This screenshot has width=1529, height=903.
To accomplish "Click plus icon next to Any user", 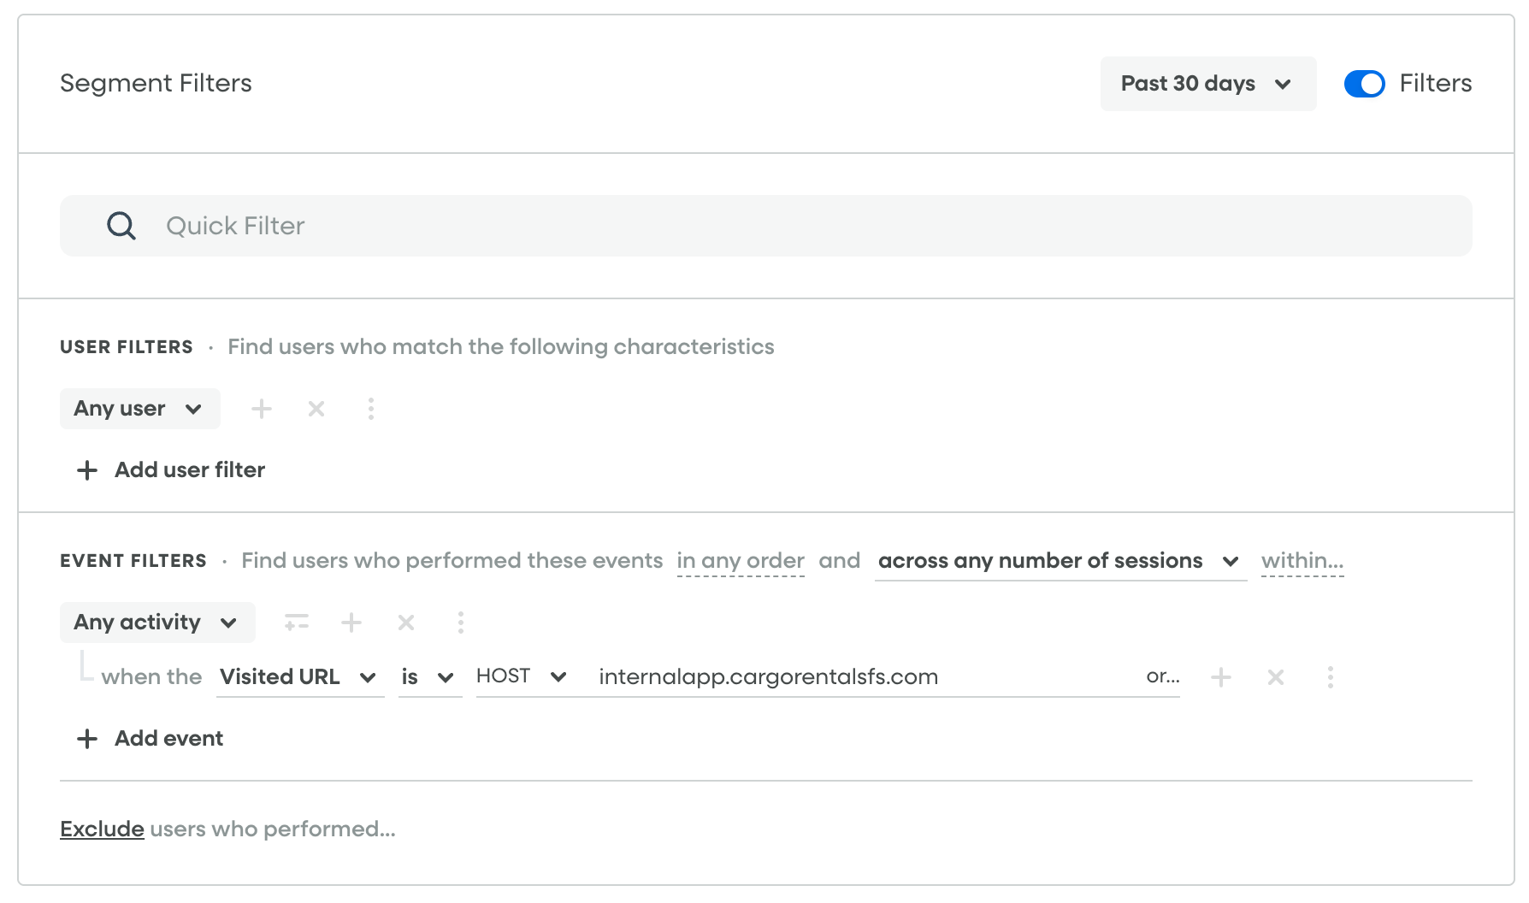I will point(262,409).
